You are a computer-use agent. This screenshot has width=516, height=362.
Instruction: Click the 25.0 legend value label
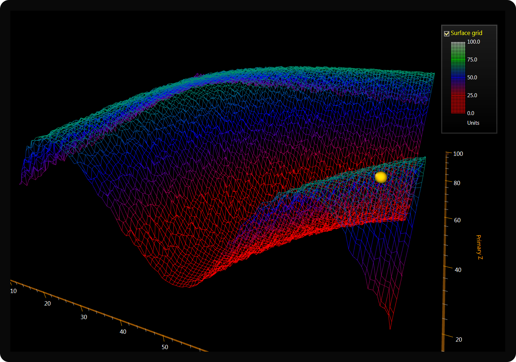tap(472, 95)
